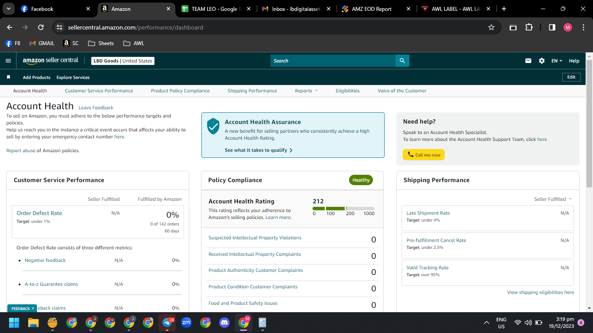Open the AWL bookmark folder
593x333 pixels.
133,43
